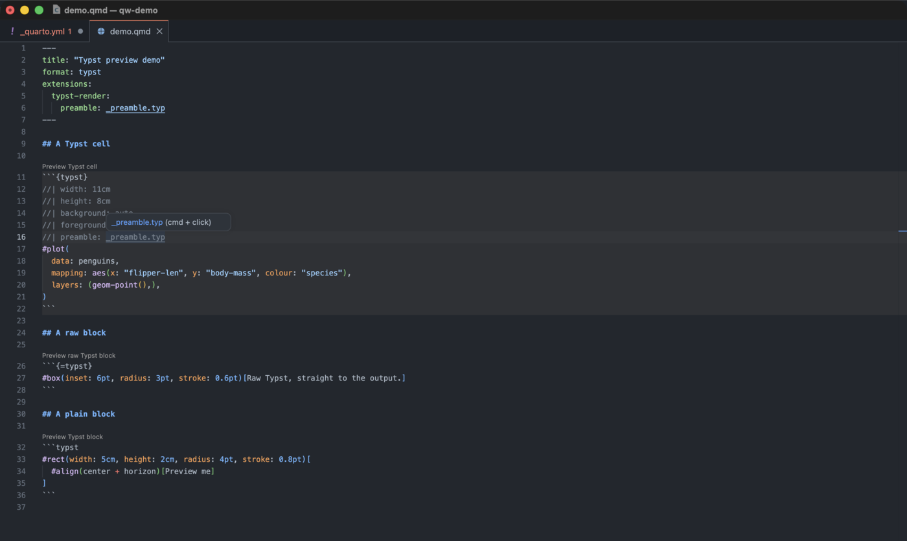This screenshot has height=541, width=907.
Task: Click the "## A raw block" heading
Action: pyautogui.click(x=74, y=332)
